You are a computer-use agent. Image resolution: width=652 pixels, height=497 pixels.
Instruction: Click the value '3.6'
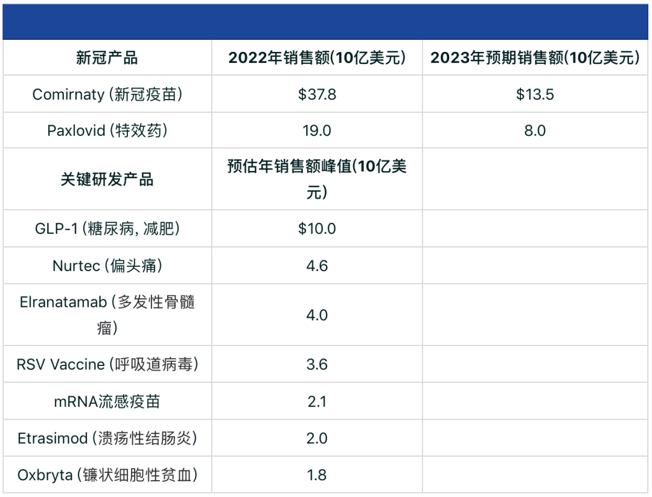click(317, 364)
